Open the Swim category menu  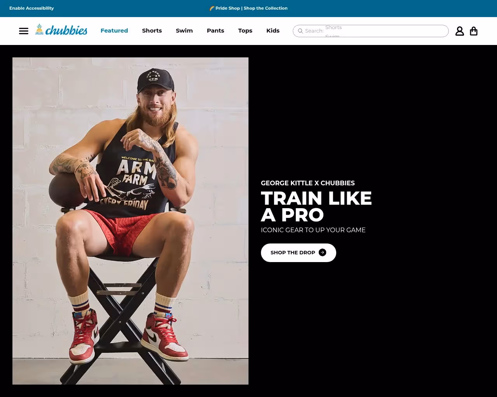(x=184, y=31)
